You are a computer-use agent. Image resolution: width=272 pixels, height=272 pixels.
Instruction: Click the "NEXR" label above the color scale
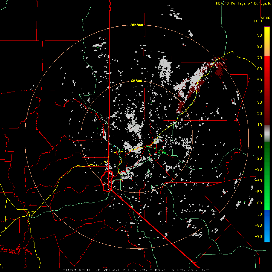pyautogui.click(x=265, y=18)
